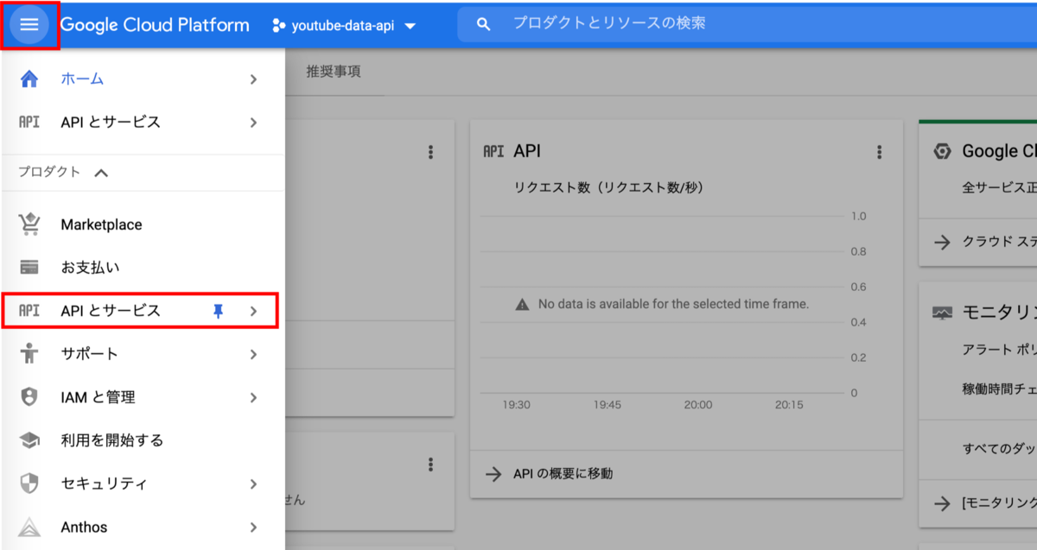Click the billing card icon

[29, 268]
